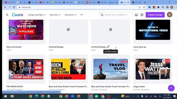Viewport: 177px width, 99px height.
Task: Expand Business dropdown menu
Action: tap(55, 15)
